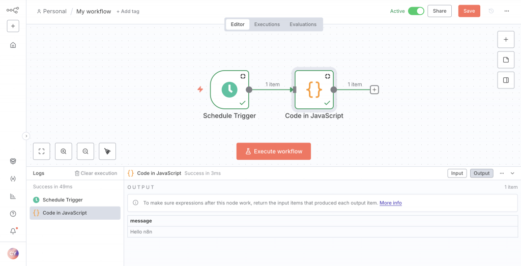Click Execute workflow button
The height and width of the screenshot is (266, 521).
coord(273,152)
